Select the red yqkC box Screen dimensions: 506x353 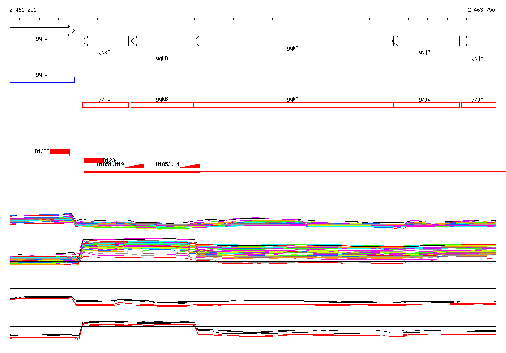pyautogui.click(x=106, y=105)
